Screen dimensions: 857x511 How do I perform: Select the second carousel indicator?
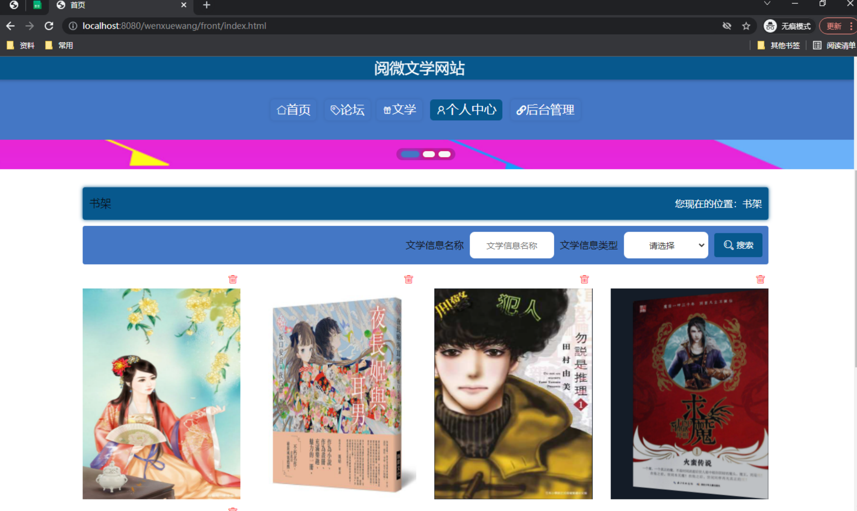pos(429,154)
